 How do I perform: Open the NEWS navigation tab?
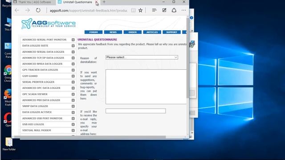[113, 32]
